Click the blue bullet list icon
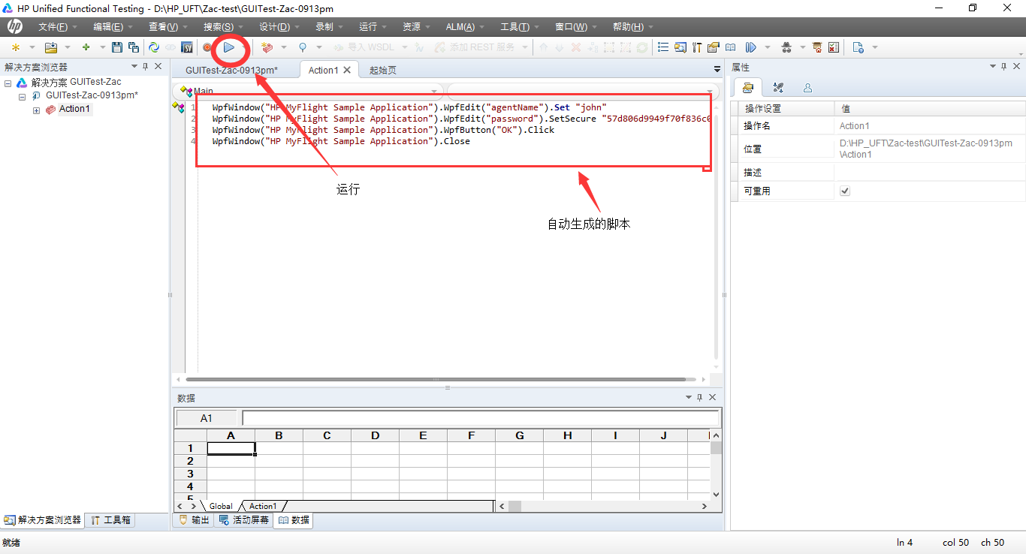This screenshot has width=1026, height=554. 663,47
